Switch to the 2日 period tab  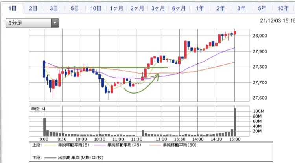(x=33, y=9)
